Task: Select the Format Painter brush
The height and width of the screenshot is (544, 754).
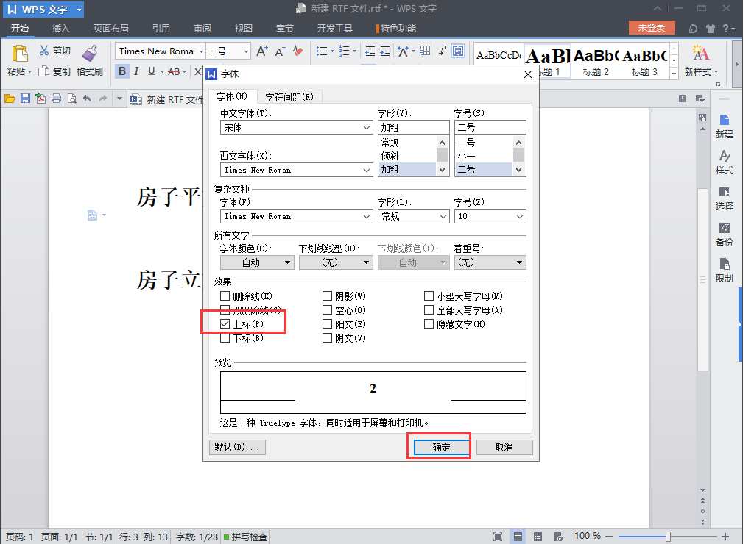Action: coord(90,53)
